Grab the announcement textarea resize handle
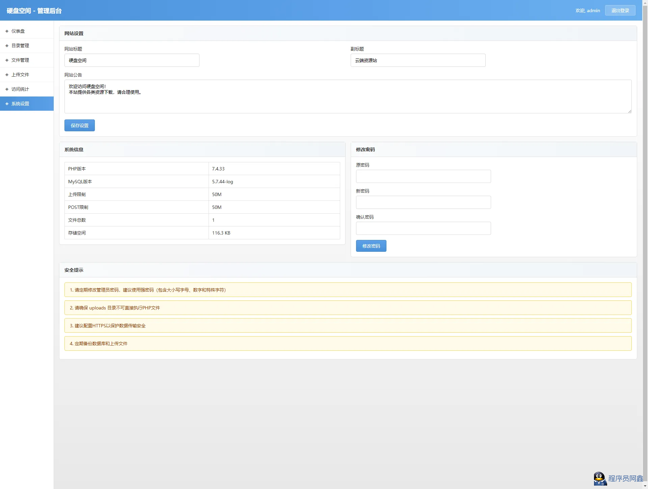The height and width of the screenshot is (489, 648). [630, 111]
